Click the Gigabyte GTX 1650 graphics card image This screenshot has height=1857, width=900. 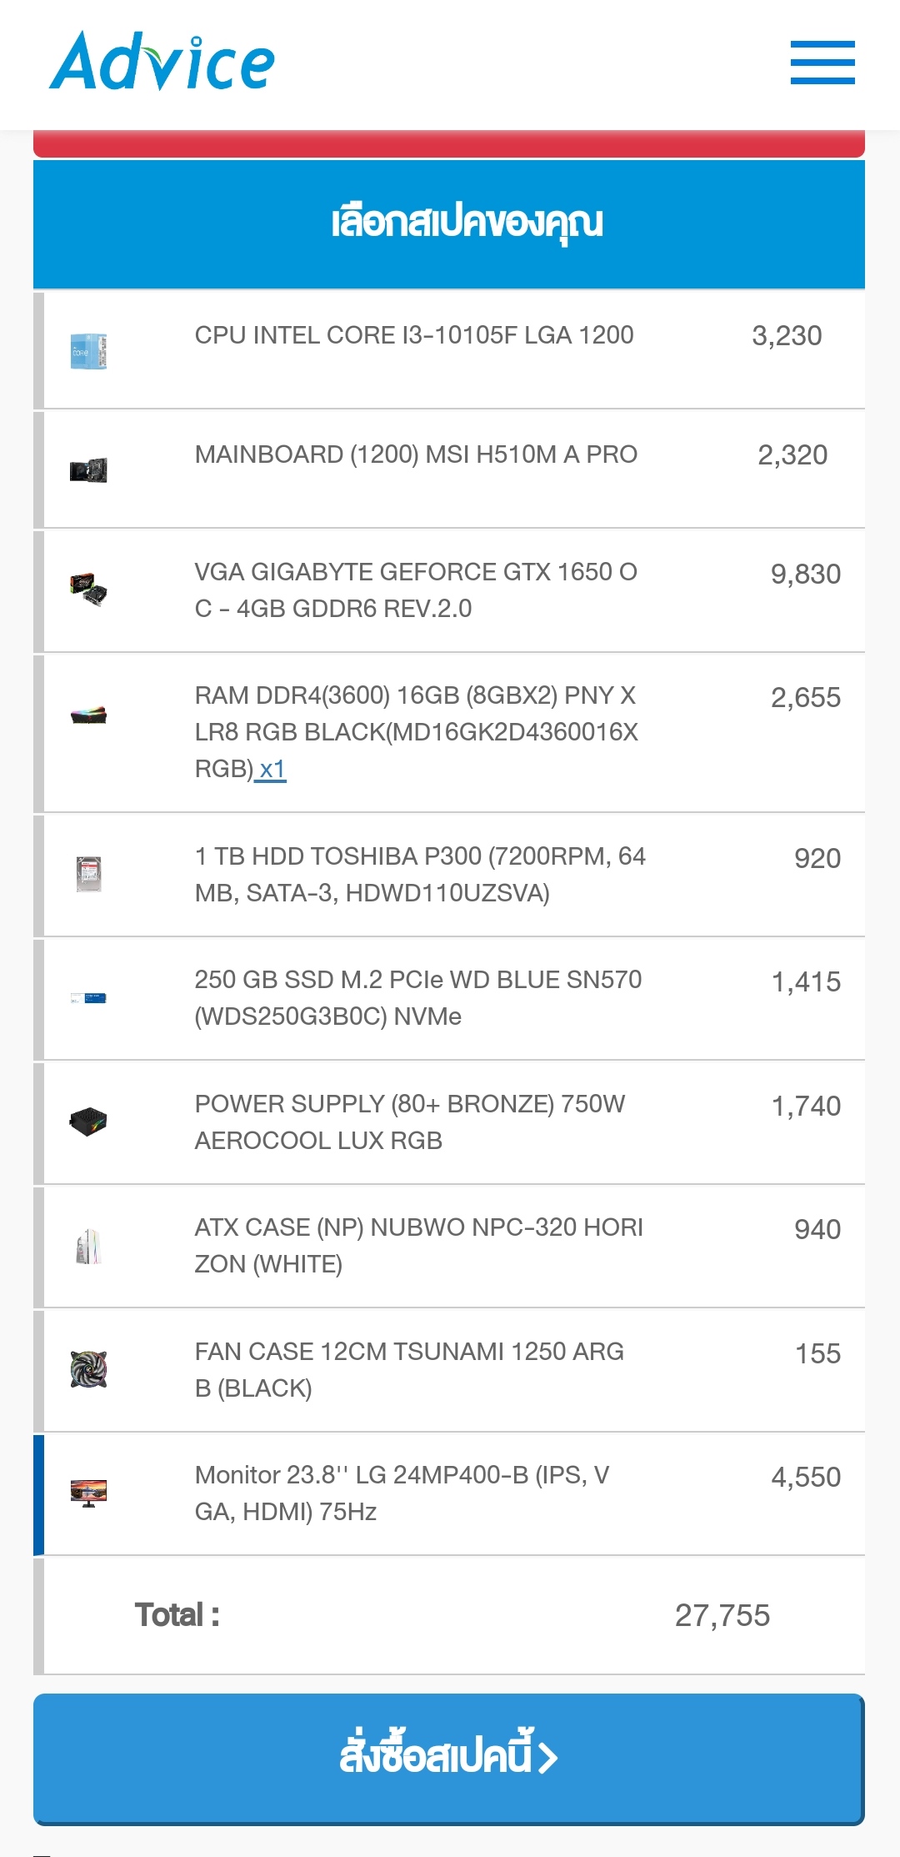88,590
